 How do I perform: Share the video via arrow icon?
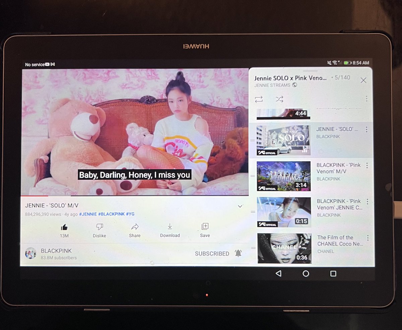(x=135, y=227)
